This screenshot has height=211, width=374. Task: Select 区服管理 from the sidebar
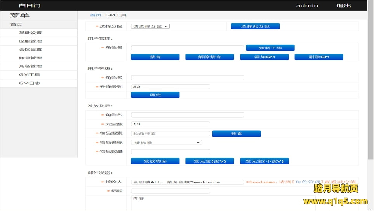(30, 41)
